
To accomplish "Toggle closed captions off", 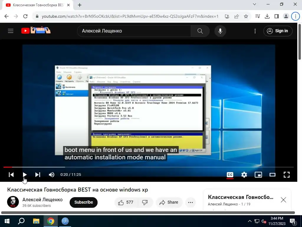I will point(230,175).
